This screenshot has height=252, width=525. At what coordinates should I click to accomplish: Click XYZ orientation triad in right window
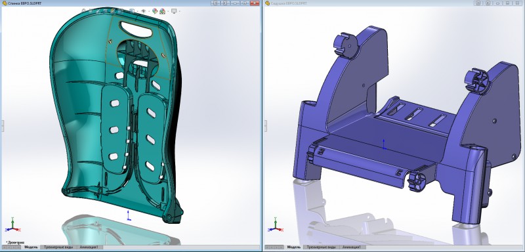(276, 225)
